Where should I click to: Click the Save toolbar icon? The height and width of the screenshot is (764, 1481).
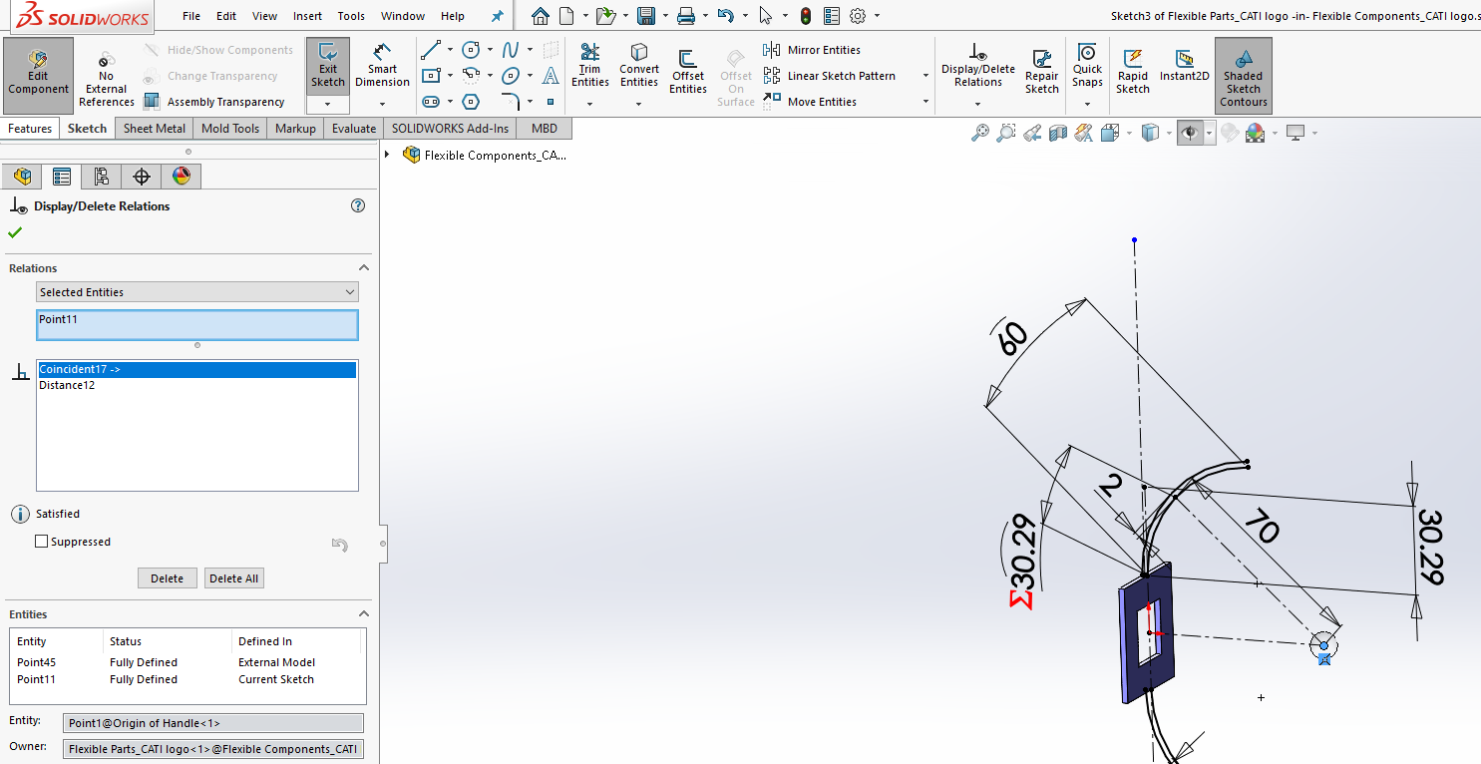[645, 16]
